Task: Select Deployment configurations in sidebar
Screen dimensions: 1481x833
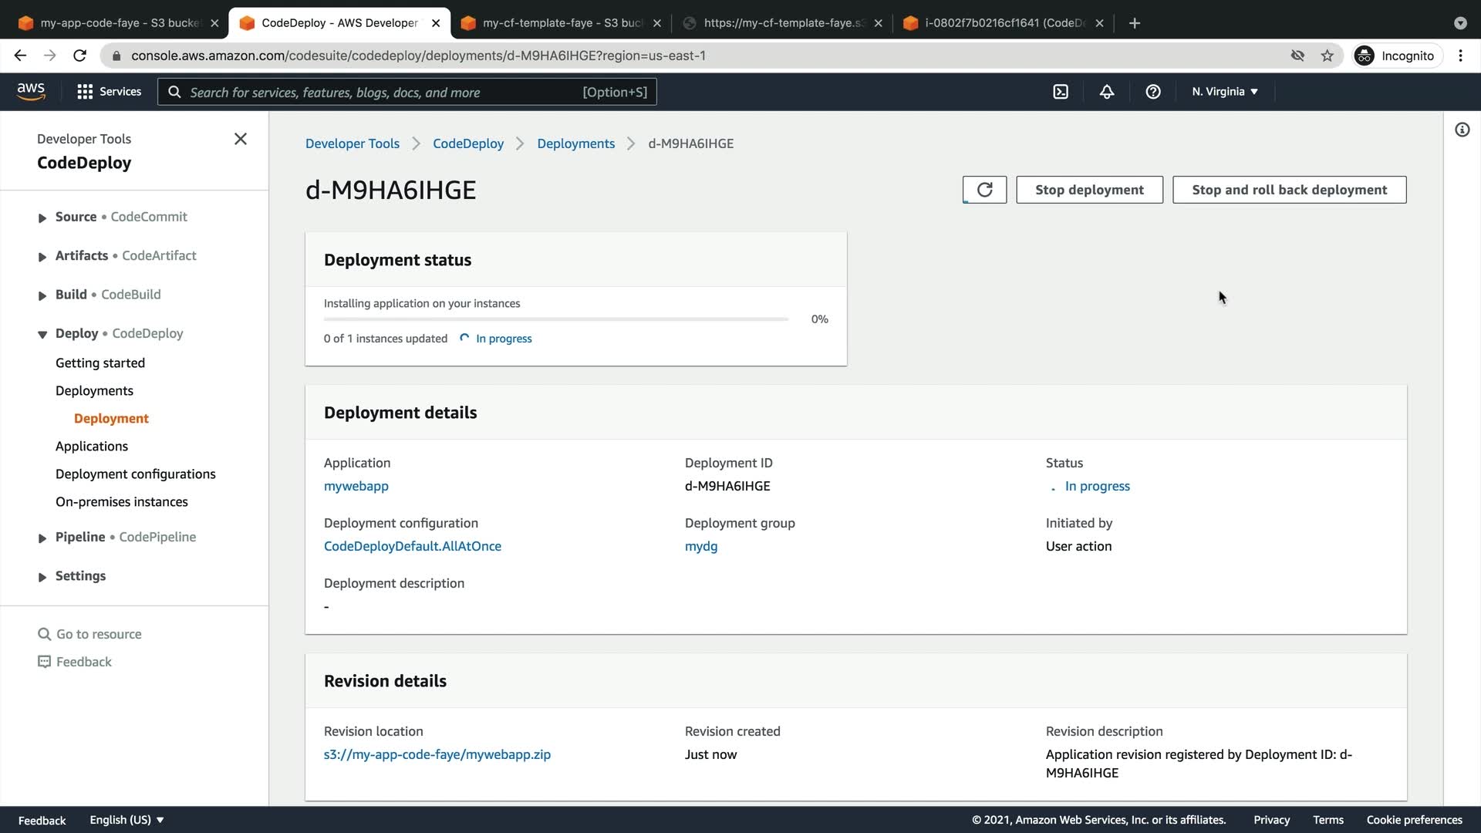Action: point(135,474)
